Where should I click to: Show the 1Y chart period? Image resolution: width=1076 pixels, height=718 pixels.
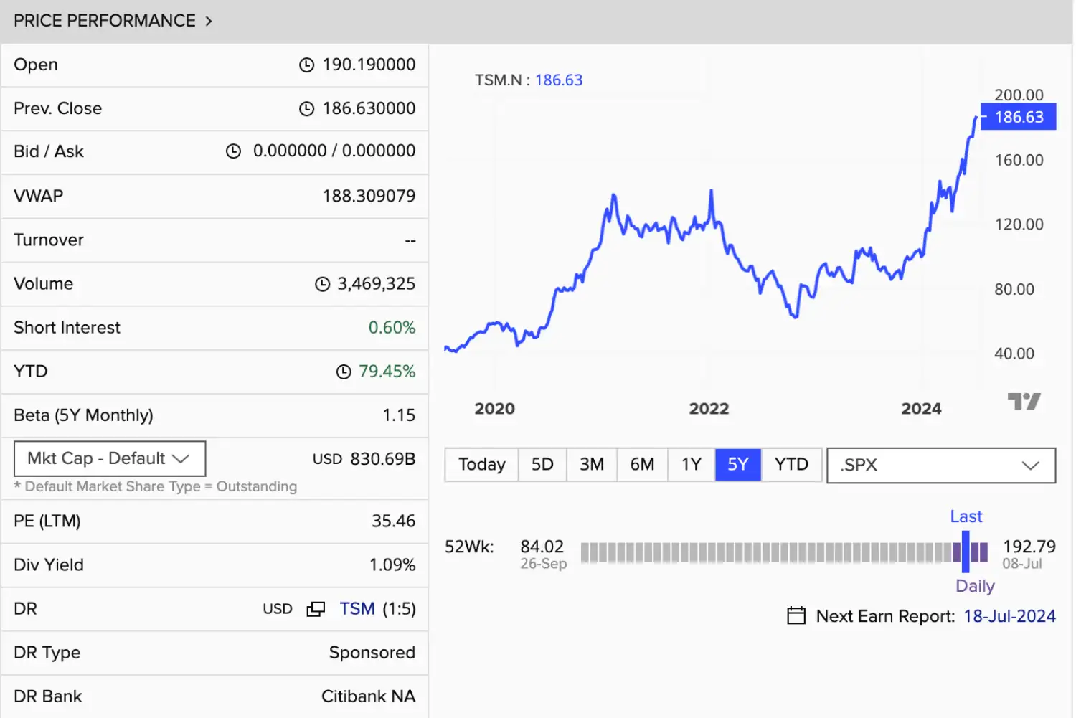(692, 465)
